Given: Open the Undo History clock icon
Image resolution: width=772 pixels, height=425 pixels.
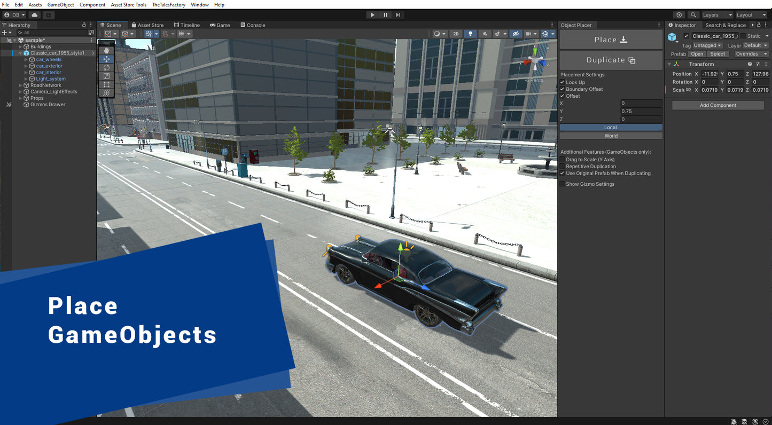Looking at the screenshot, I should [679, 15].
